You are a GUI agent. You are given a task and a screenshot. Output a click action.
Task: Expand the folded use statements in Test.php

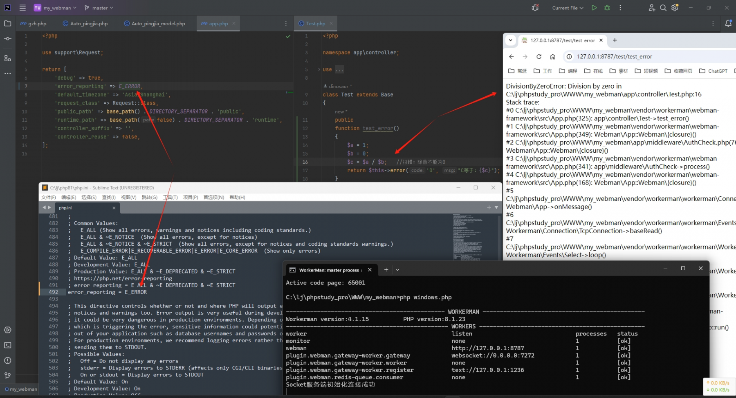319,69
